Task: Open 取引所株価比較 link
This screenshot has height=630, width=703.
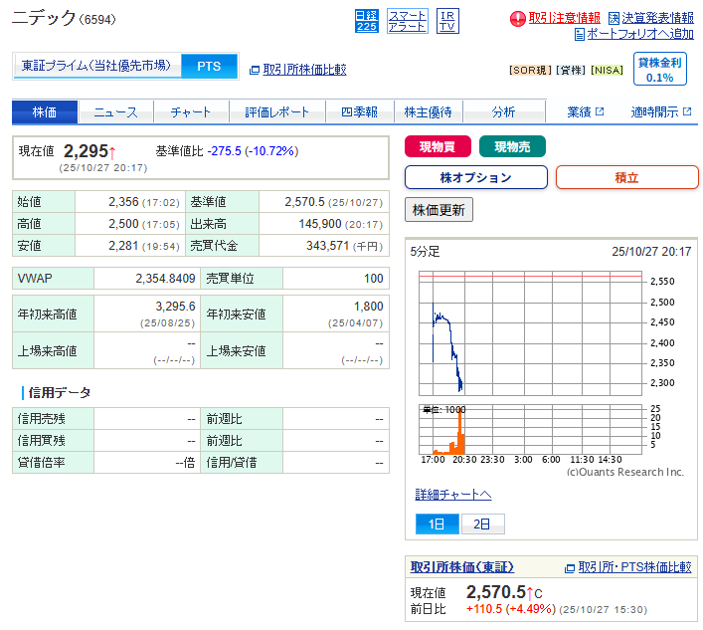Action: point(304,70)
